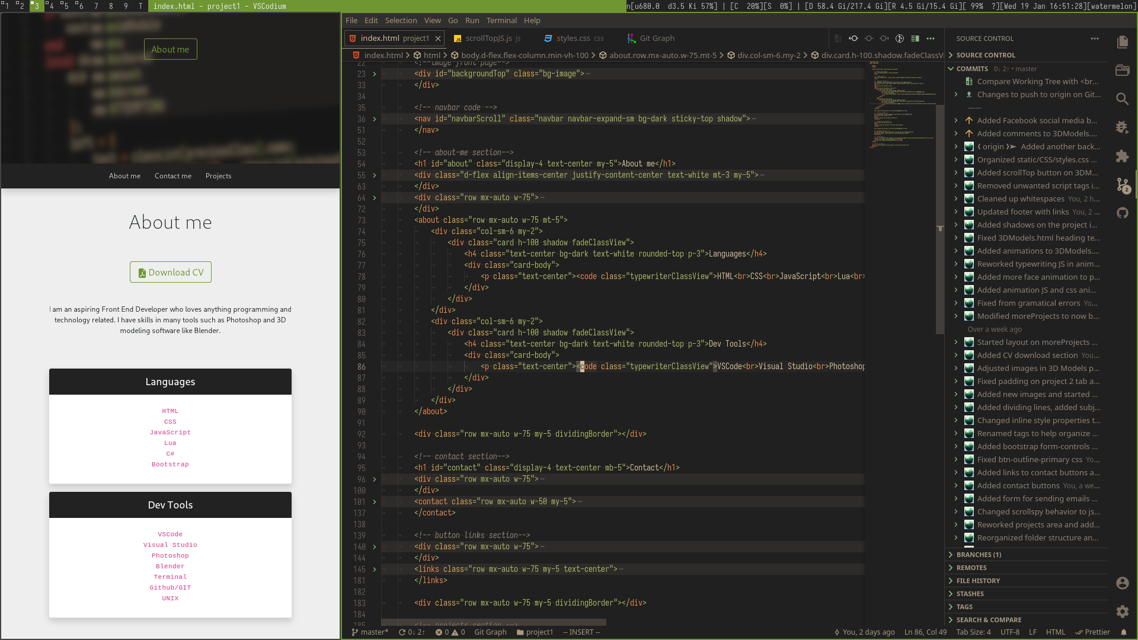Screen dimensions: 1138x640
Task: Click the refresh/sync icon next to master branch
Action: pos(399,632)
